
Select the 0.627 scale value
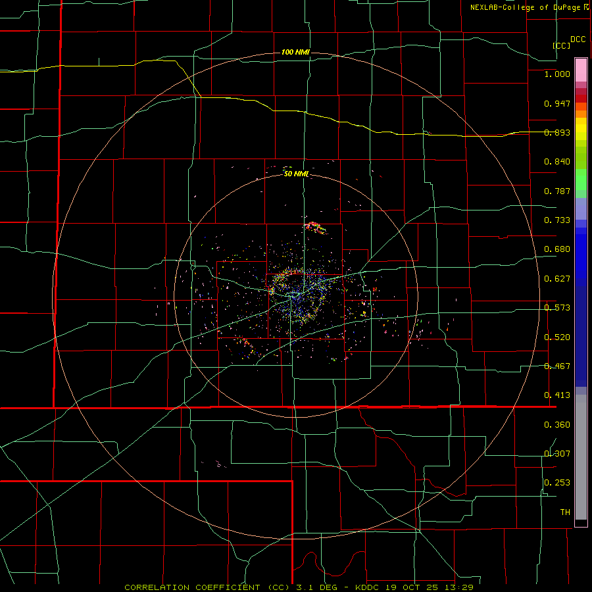point(557,279)
